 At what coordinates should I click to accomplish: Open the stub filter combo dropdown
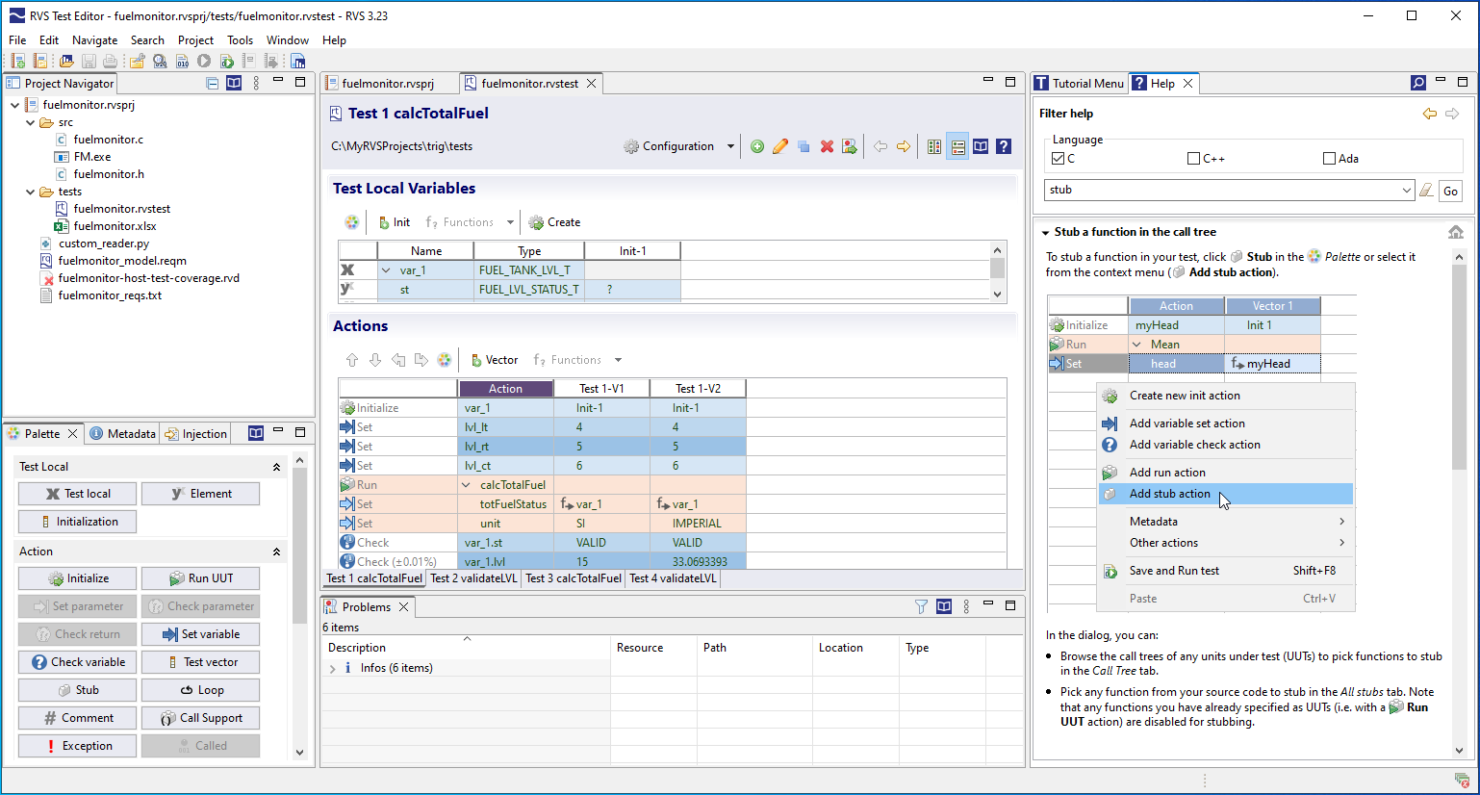[1407, 191]
